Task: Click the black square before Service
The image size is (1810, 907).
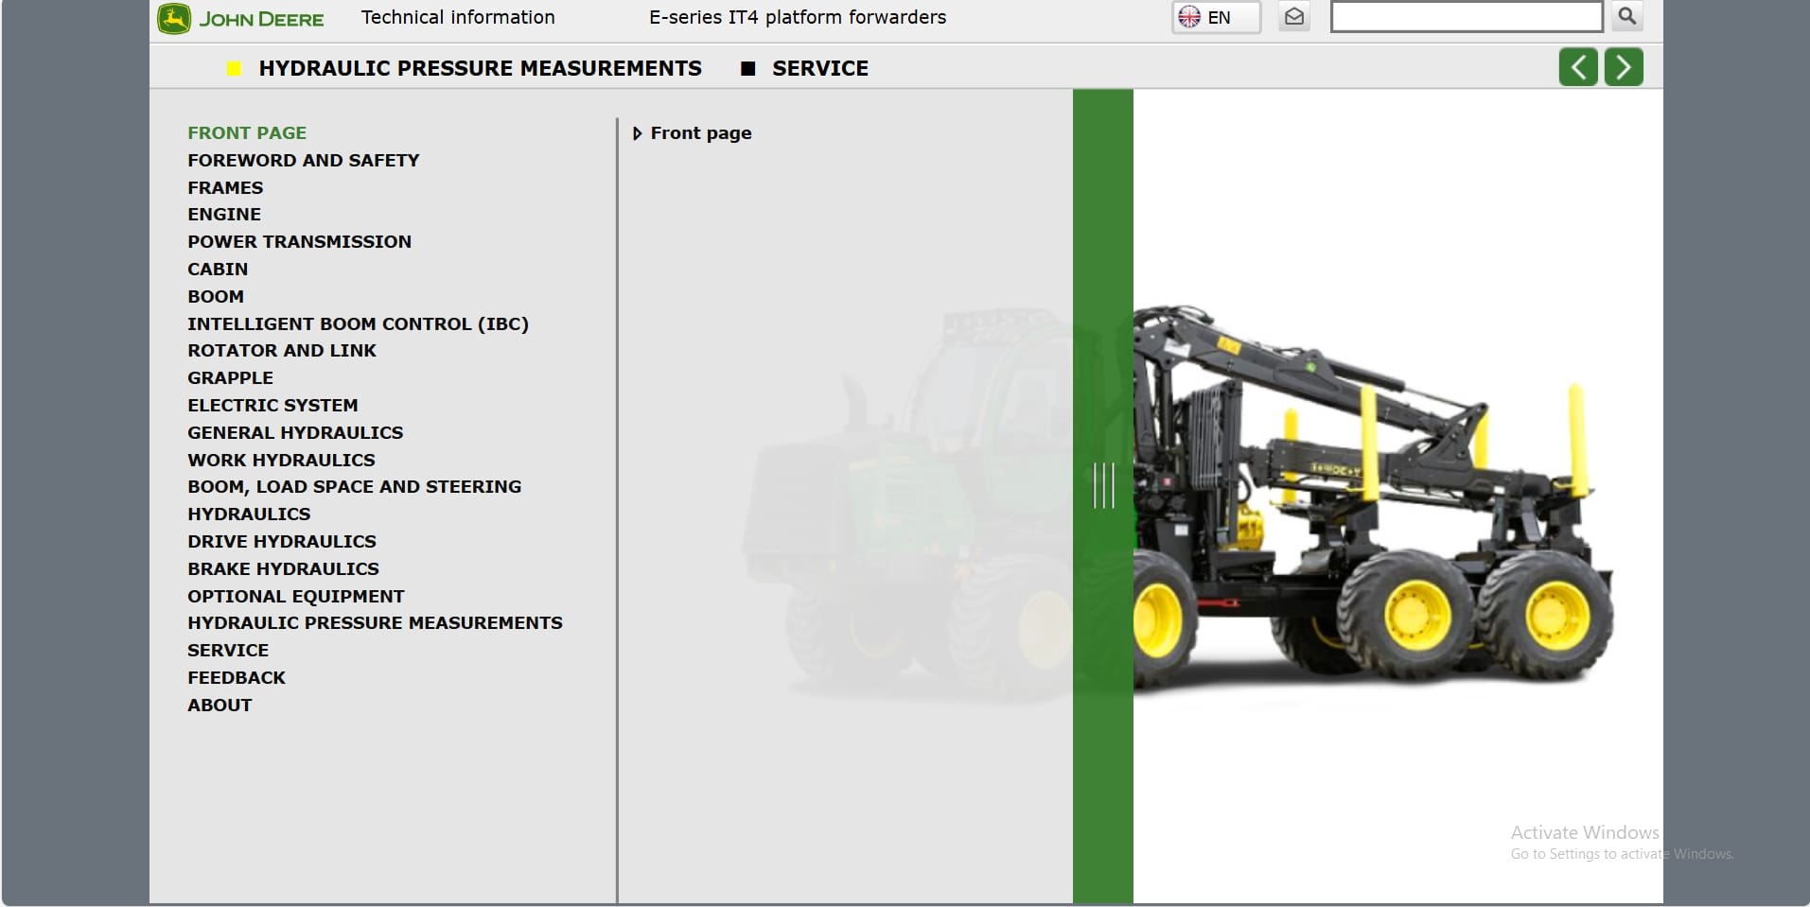Action: 747,68
